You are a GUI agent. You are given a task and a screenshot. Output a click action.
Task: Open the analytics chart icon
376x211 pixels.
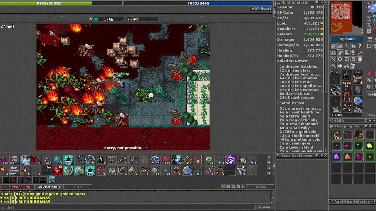click(x=360, y=53)
